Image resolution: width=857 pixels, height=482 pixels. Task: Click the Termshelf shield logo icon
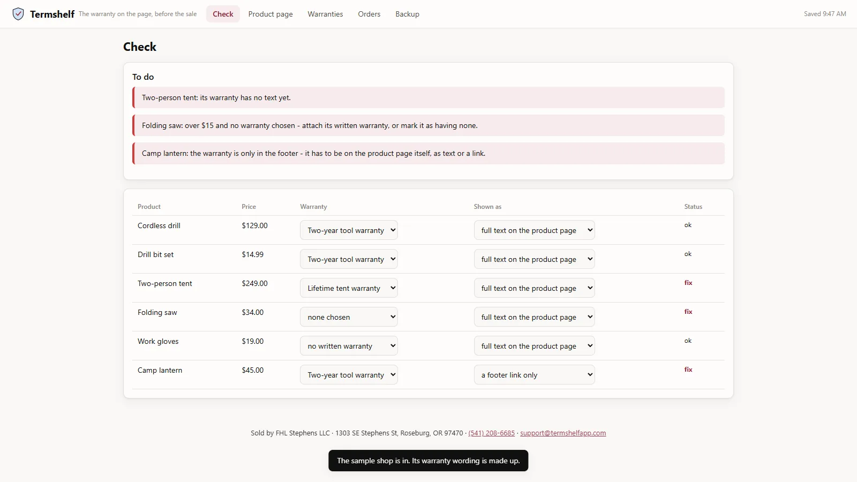(18, 14)
